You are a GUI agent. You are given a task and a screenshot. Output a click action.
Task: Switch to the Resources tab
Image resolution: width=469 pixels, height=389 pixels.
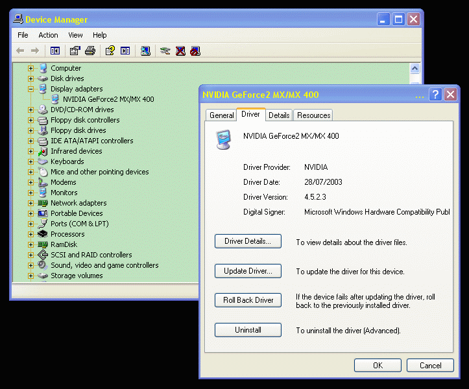[x=313, y=115]
